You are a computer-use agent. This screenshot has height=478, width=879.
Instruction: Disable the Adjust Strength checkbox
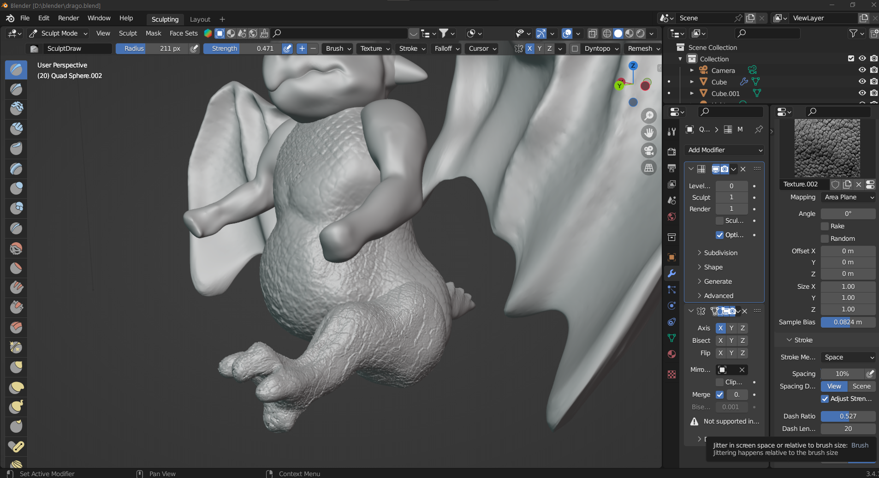click(x=825, y=399)
